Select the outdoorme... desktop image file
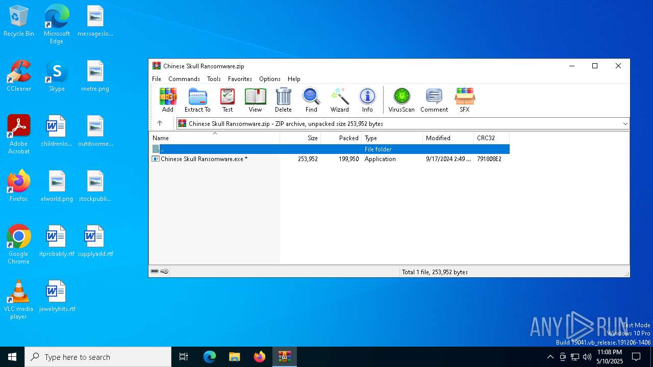This screenshot has height=367, width=653. [x=95, y=132]
